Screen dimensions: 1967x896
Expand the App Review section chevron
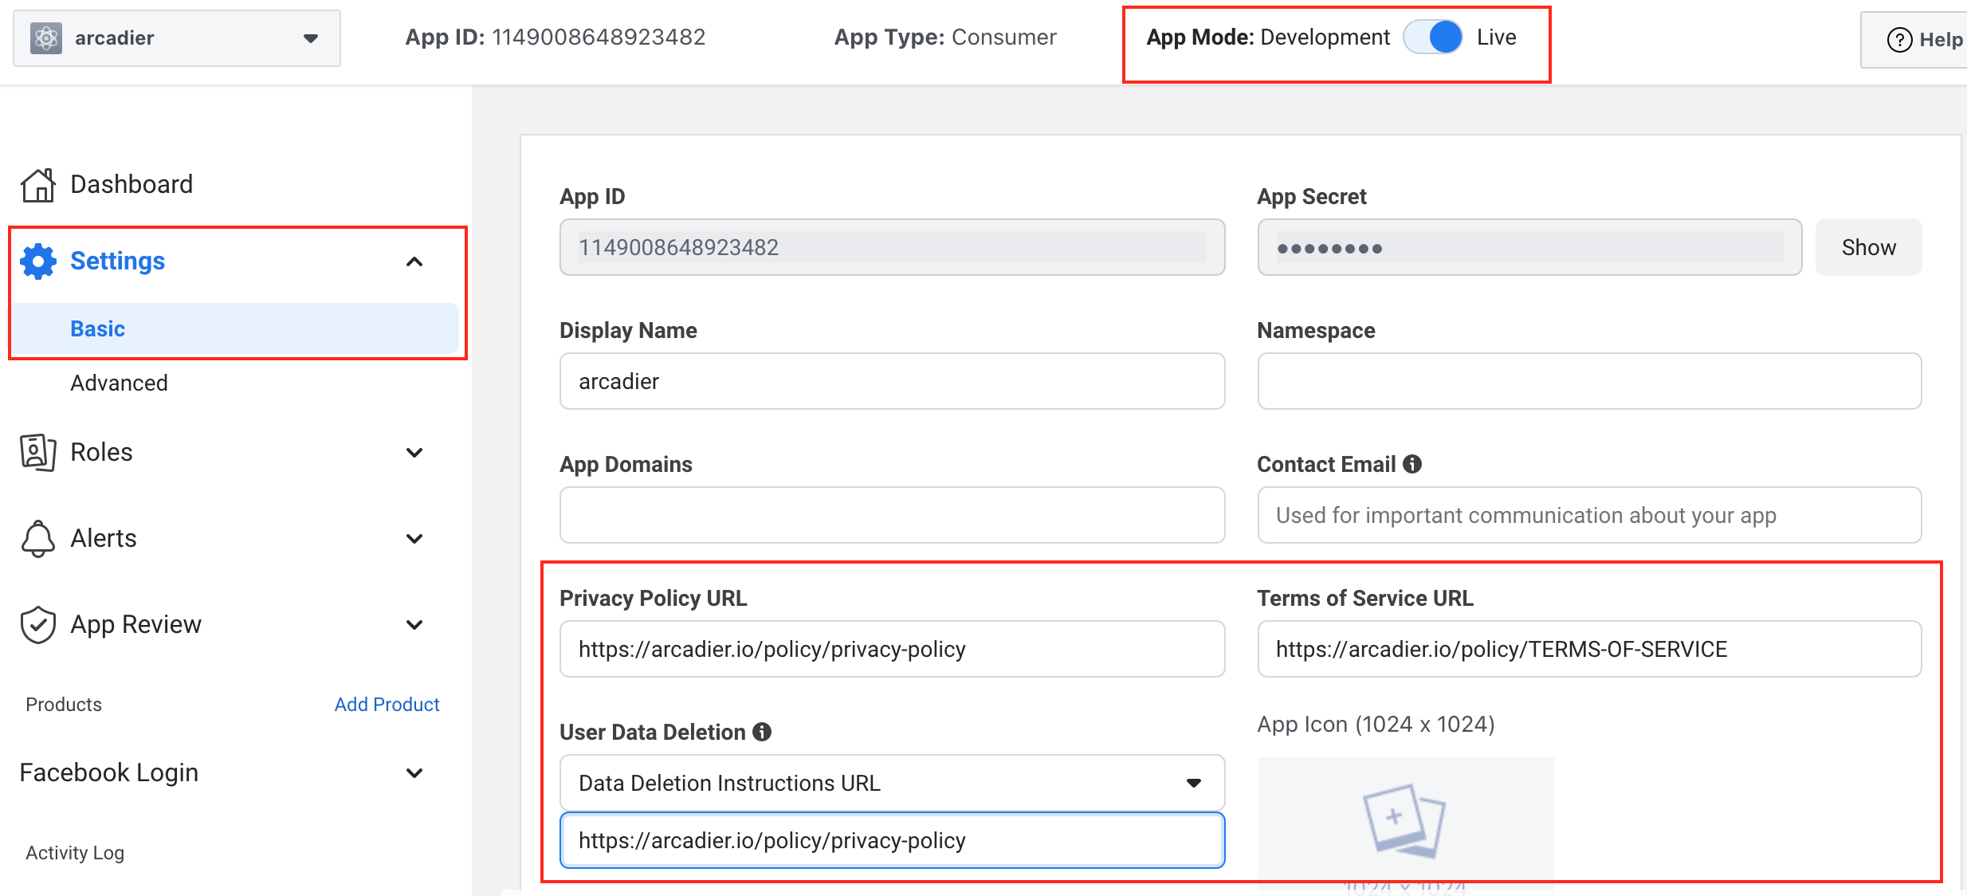point(414,625)
